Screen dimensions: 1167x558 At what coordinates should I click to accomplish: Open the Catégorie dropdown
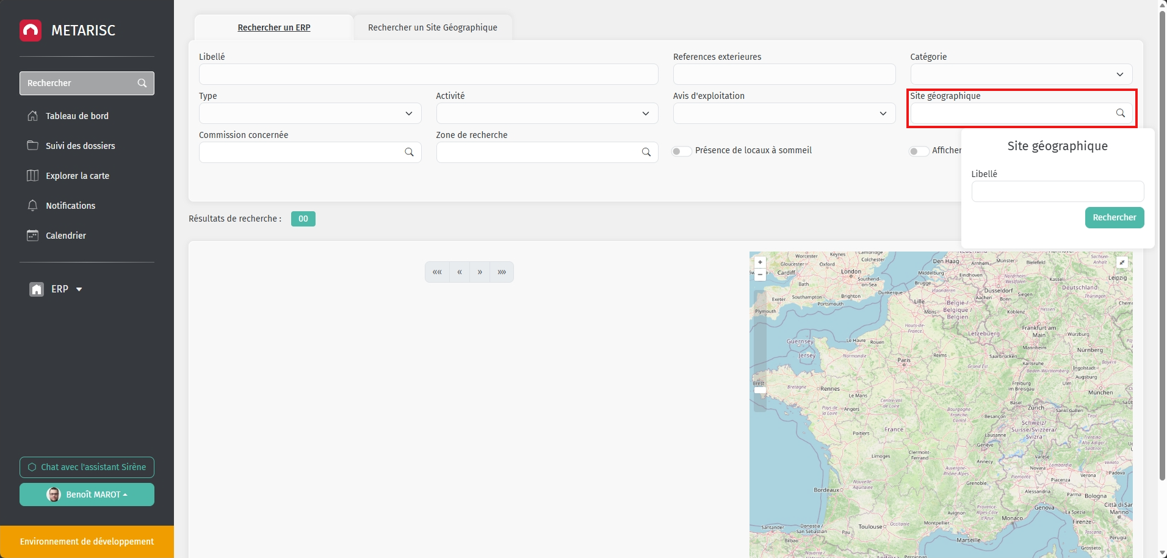point(1120,74)
